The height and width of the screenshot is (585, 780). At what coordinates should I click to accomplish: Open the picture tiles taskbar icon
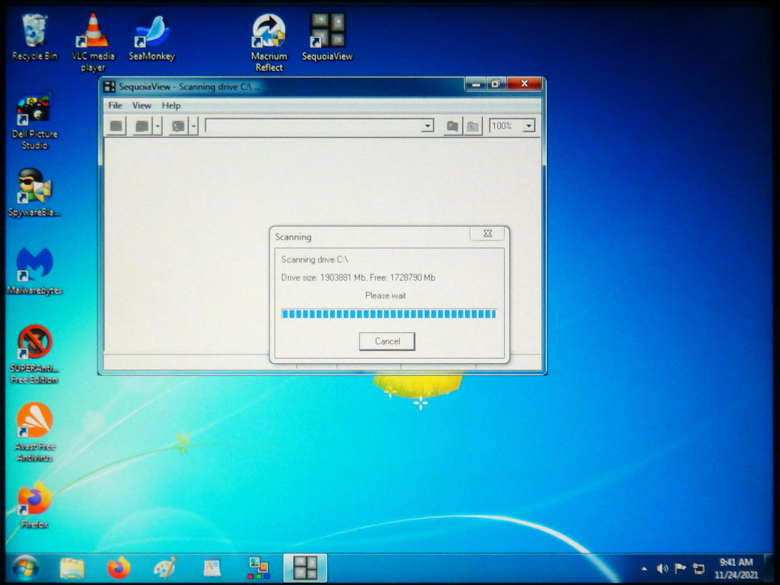[258, 567]
